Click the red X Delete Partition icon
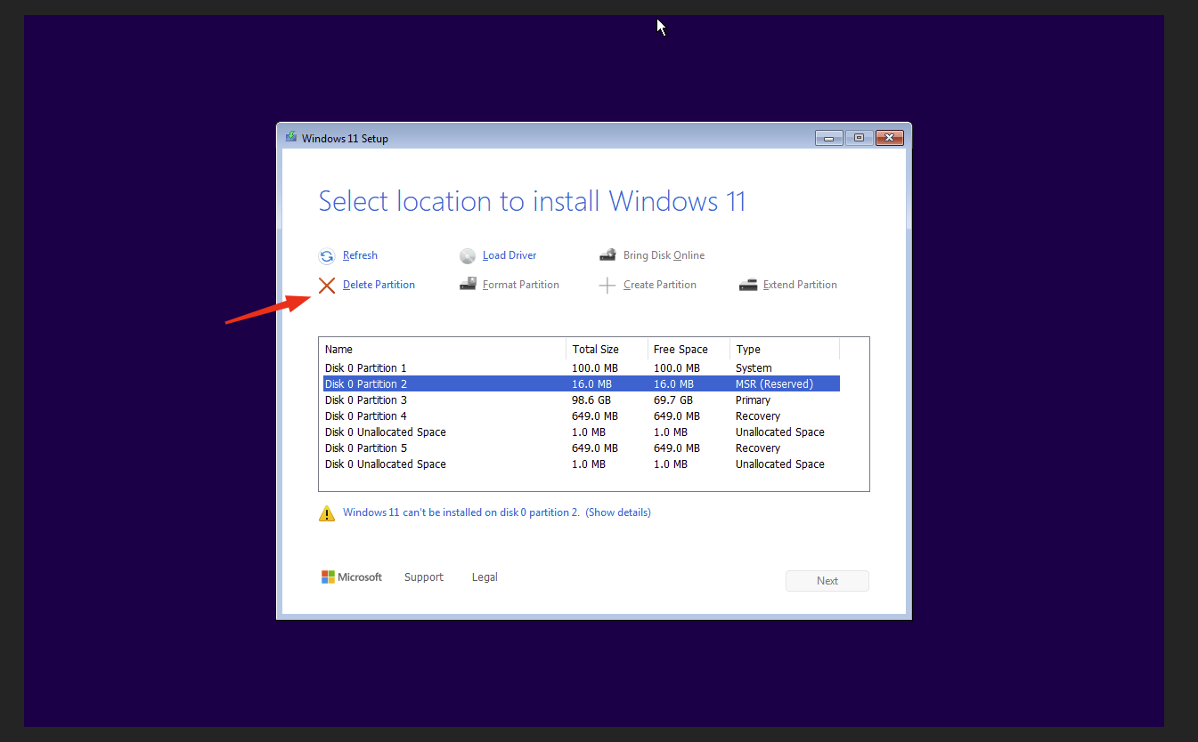1198x742 pixels. pyautogui.click(x=327, y=285)
